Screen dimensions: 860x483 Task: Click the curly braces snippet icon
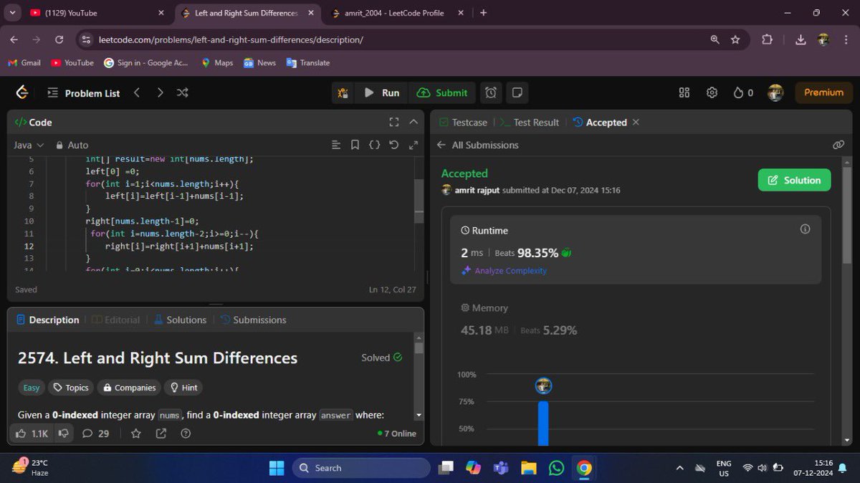[374, 145]
